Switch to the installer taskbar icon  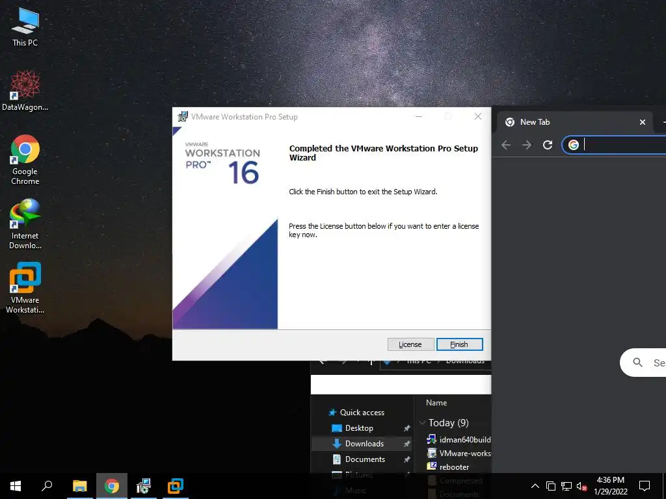[144, 486]
